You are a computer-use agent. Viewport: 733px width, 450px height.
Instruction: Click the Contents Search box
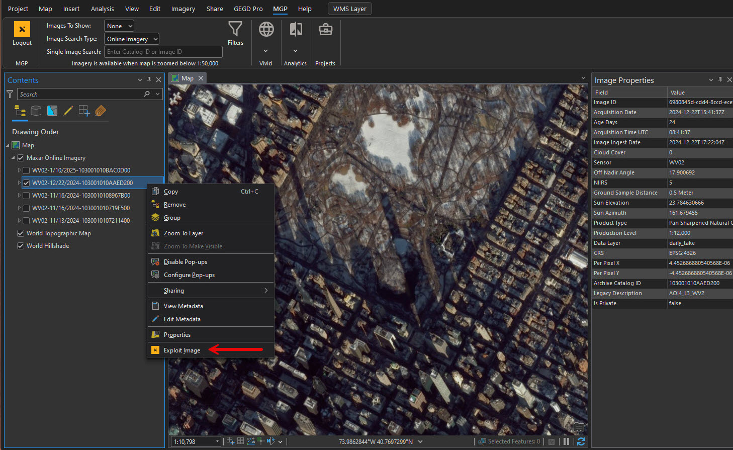click(90, 94)
